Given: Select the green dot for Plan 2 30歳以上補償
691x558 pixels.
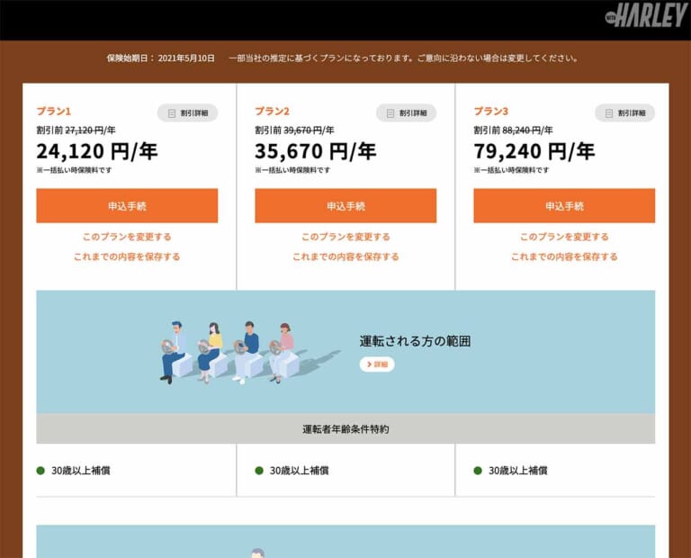Looking at the screenshot, I should click(x=259, y=470).
